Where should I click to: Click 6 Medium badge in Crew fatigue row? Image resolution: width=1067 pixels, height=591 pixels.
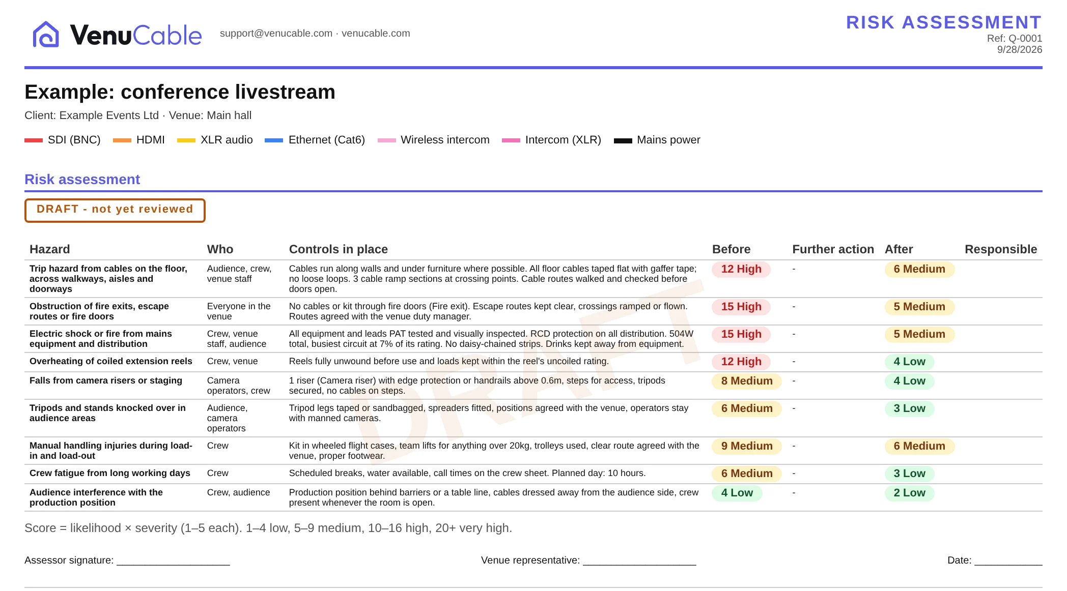[x=747, y=474]
